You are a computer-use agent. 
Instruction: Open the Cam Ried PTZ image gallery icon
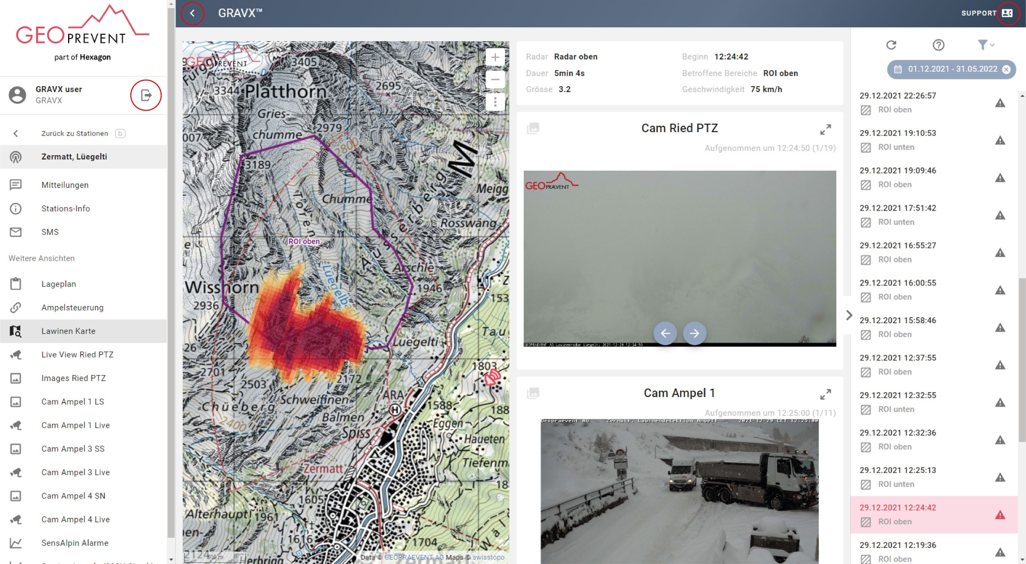click(533, 128)
